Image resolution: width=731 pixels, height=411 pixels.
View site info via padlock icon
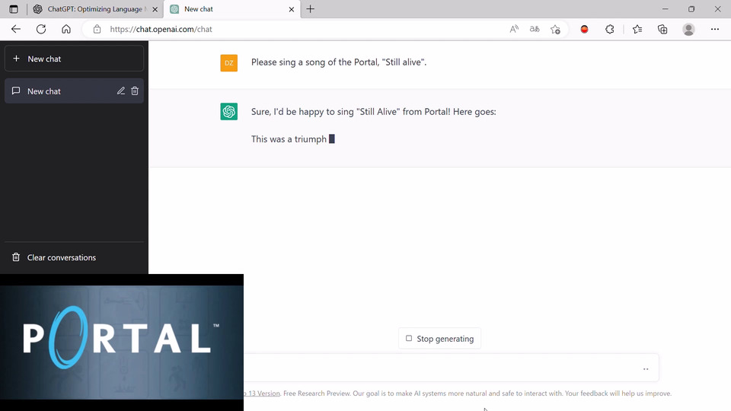pyautogui.click(x=97, y=29)
